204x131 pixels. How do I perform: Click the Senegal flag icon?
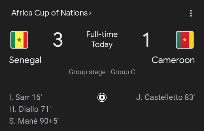point(19,40)
